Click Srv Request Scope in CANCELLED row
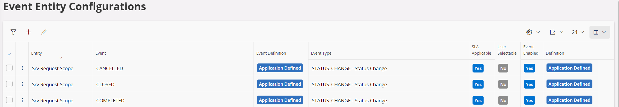This screenshot has height=107, width=619. [x=53, y=68]
